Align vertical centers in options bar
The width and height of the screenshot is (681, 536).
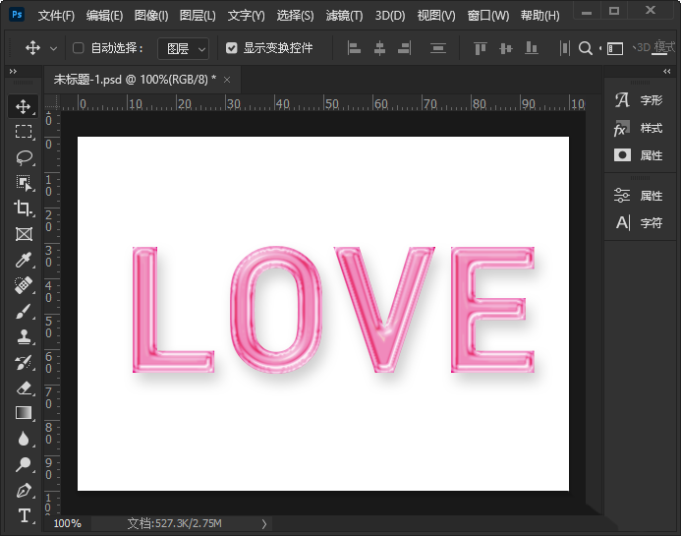click(505, 48)
